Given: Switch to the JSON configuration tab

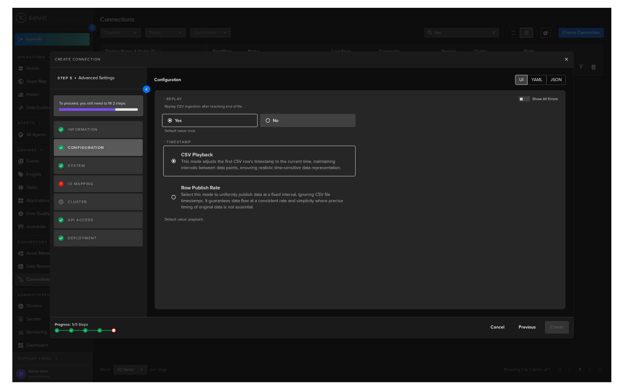Looking at the screenshot, I should coord(556,80).
